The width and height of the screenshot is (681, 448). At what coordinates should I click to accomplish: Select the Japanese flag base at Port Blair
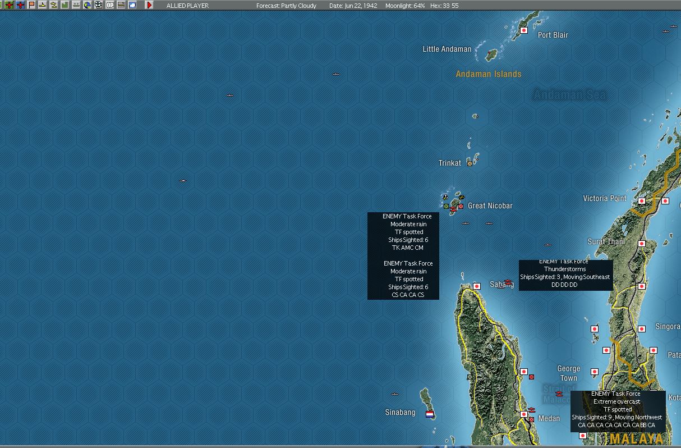click(524, 30)
